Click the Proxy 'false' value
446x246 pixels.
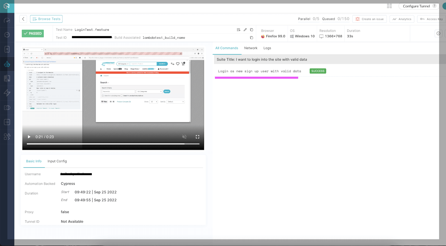point(65,212)
